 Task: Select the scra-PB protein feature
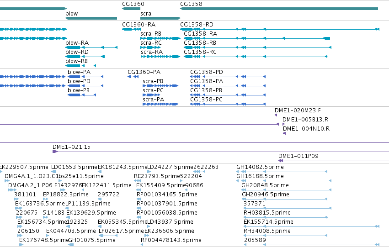pyautogui.click(x=160, y=86)
